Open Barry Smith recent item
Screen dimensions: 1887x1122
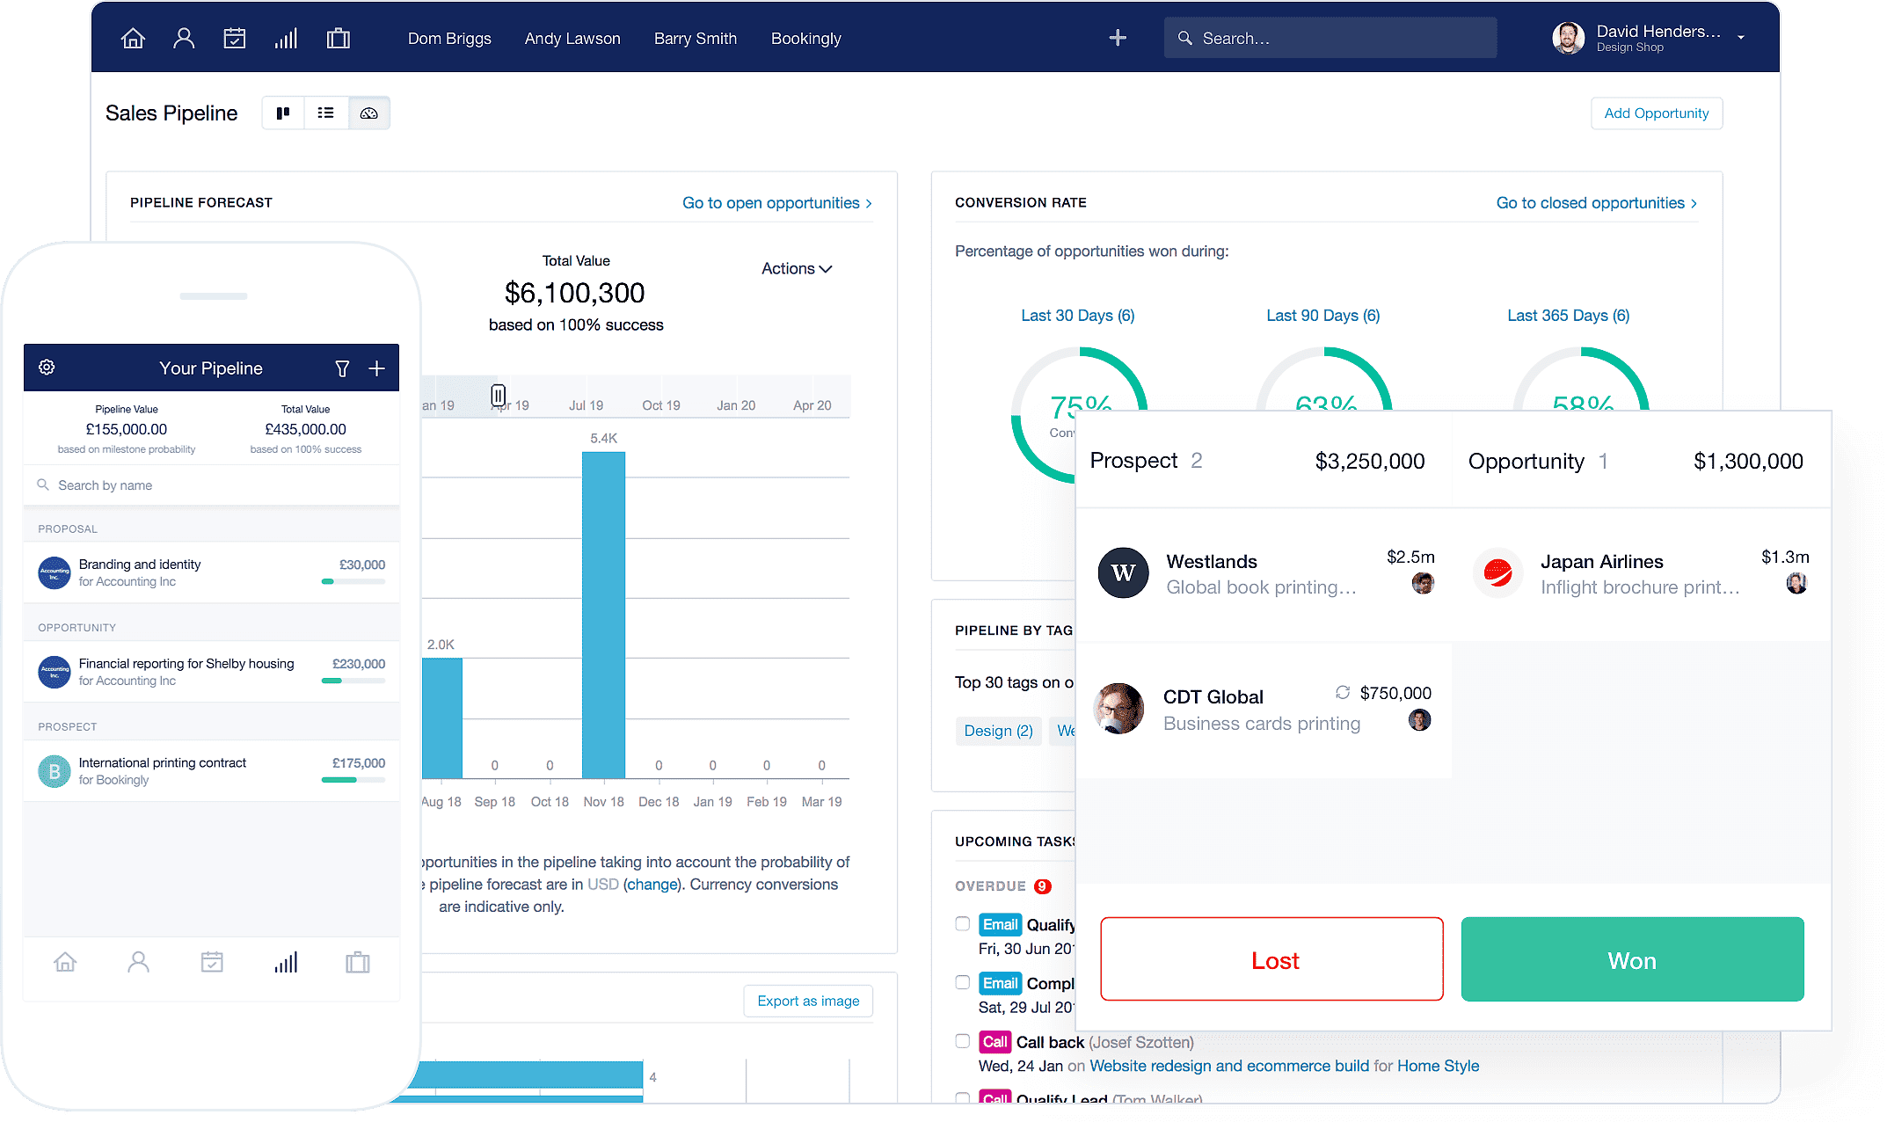[696, 39]
